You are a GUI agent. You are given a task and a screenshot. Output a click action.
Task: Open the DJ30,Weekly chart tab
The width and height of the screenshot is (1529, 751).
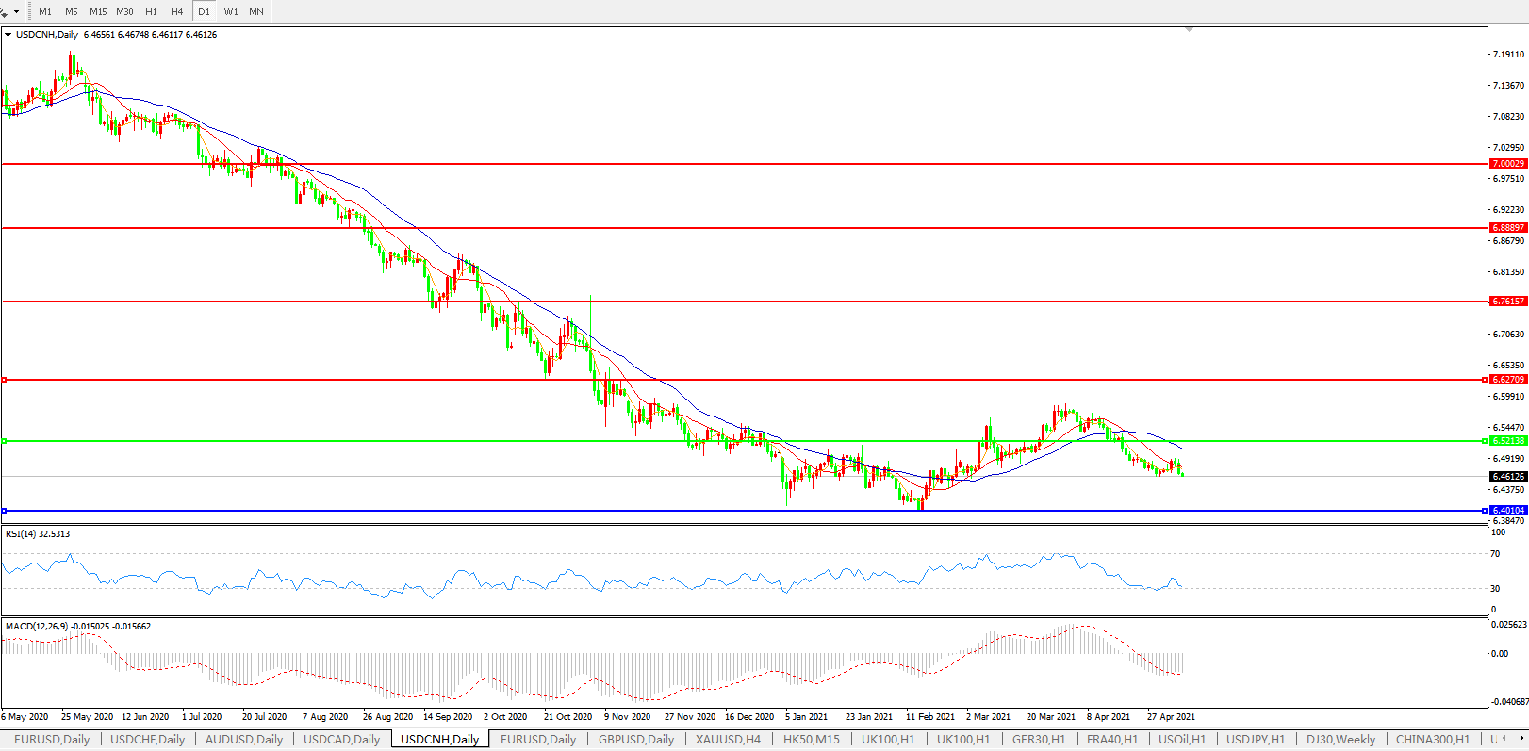pos(1340,740)
